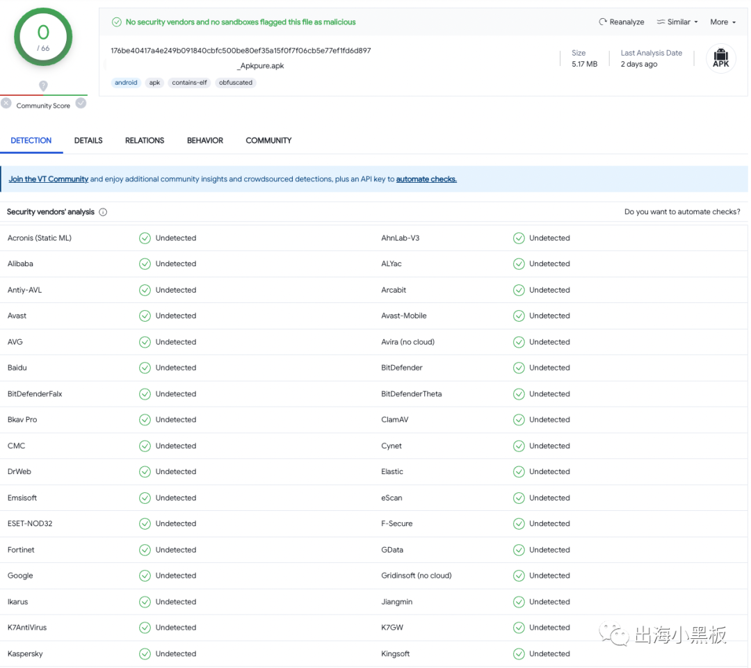Click the Acronis (Static ML) undetected check icon
The height and width of the screenshot is (668, 751).
(x=145, y=238)
